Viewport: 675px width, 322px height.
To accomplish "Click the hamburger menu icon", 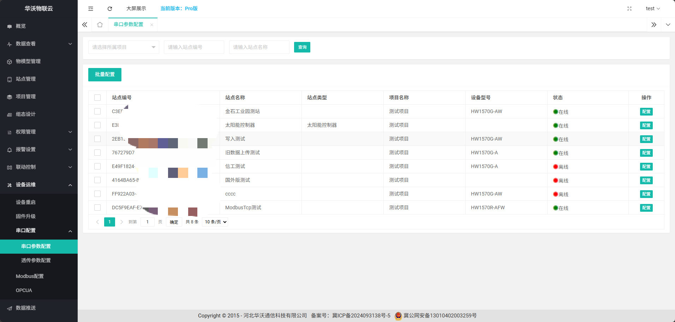I will click(90, 8).
